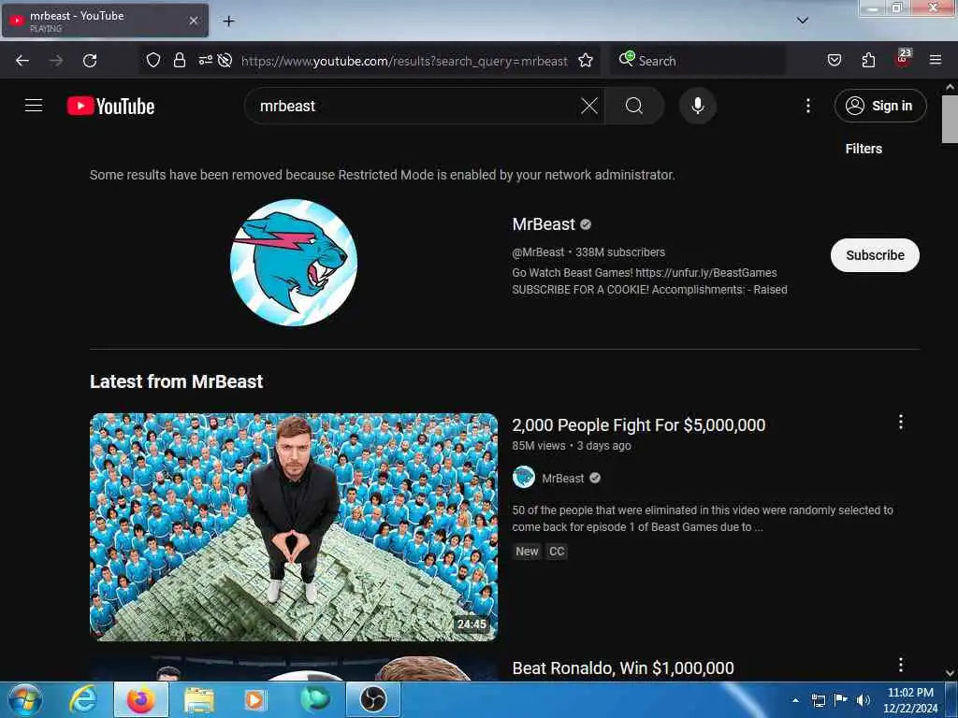
Task: Click the Firefox address bar URL
Action: (x=404, y=61)
